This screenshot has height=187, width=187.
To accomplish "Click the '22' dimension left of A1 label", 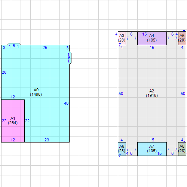I will pyautogui.click(x=4, y=121).
